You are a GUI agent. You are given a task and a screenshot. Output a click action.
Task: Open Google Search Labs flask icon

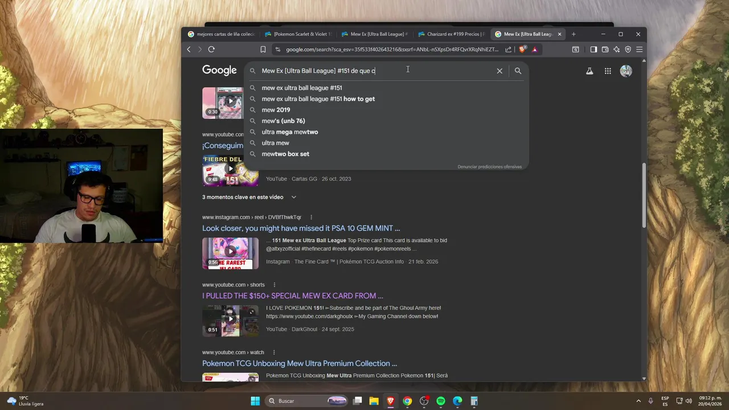coord(589,71)
